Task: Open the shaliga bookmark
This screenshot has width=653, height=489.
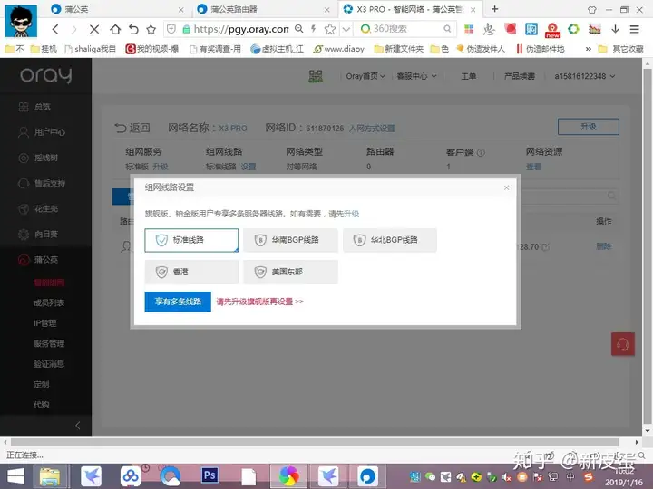Action: [x=91, y=49]
